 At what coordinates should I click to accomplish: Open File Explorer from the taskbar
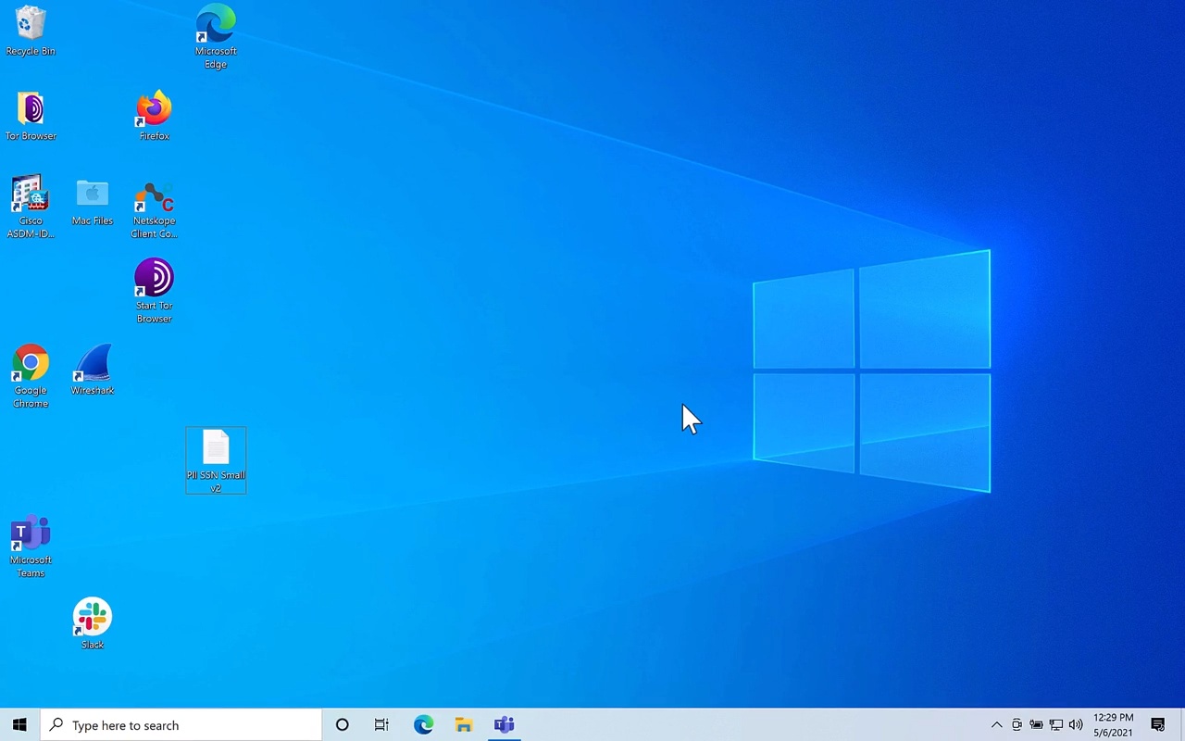(x=464, y=725)
